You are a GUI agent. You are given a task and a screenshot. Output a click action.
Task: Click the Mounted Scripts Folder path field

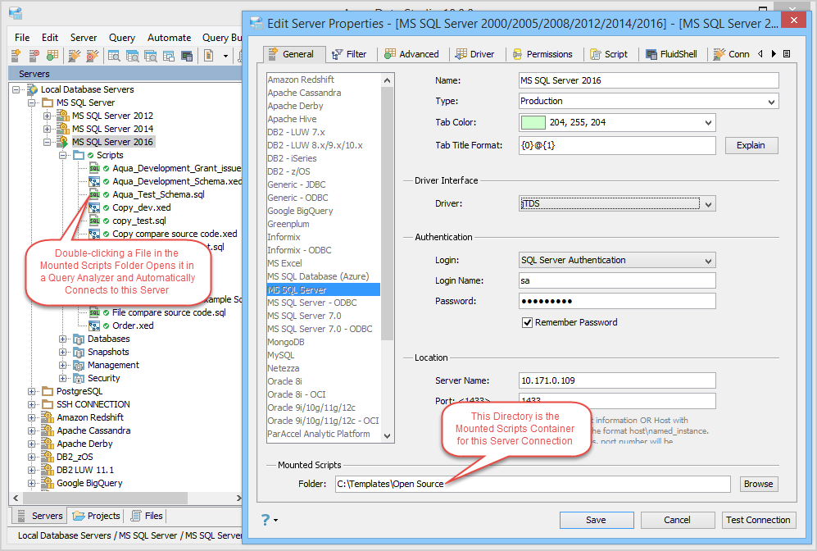coord(533,484)
